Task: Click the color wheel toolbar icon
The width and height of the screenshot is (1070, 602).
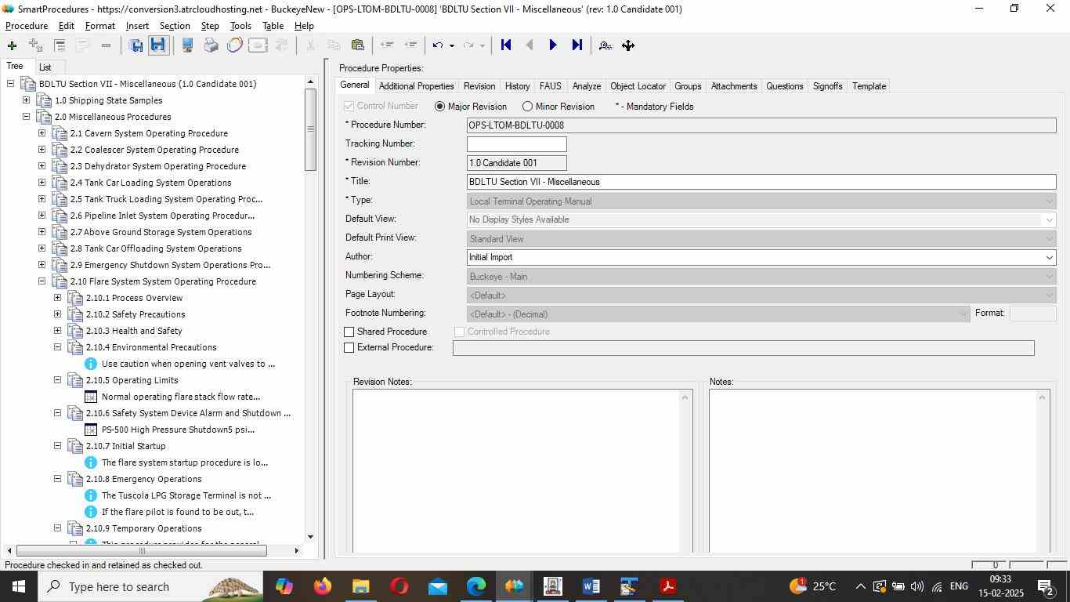Action: [234, 45]
